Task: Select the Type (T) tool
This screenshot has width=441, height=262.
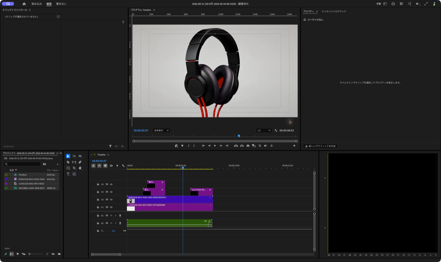Action: [x=68, y=174]
